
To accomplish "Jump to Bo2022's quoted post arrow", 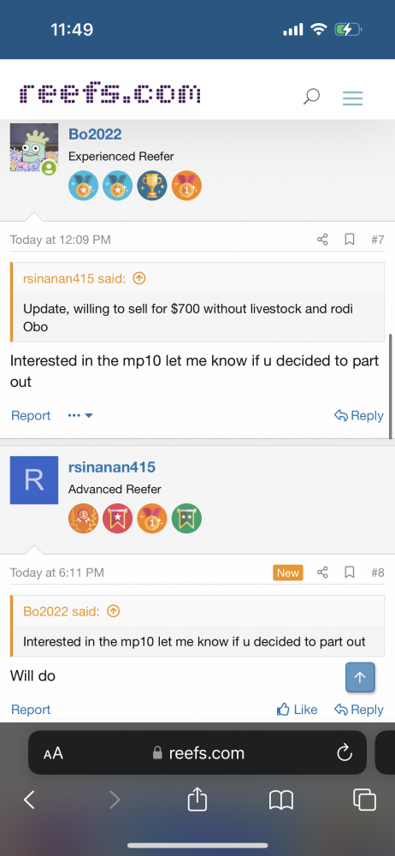I will coord(113,611).
